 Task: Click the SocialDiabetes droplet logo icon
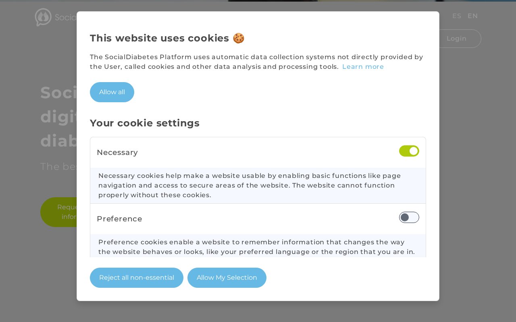coord(43,17)
